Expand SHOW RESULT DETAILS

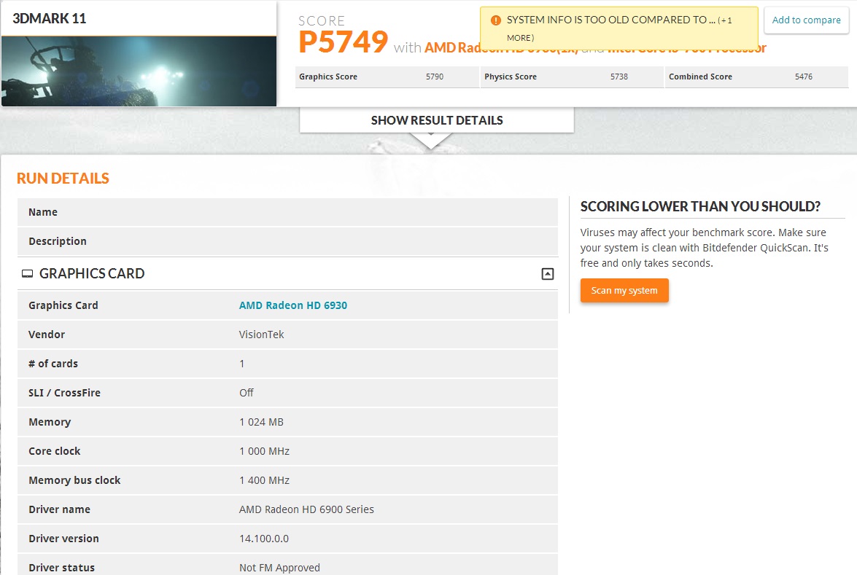coord(437,120)
